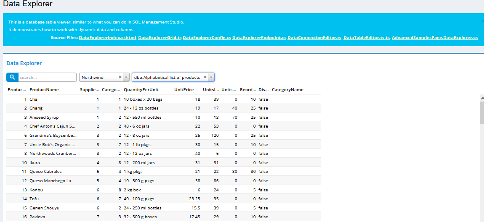Select the Genen Shouyu cell
Viewport: 484px width, 222px height.
[x=45, y=208]
